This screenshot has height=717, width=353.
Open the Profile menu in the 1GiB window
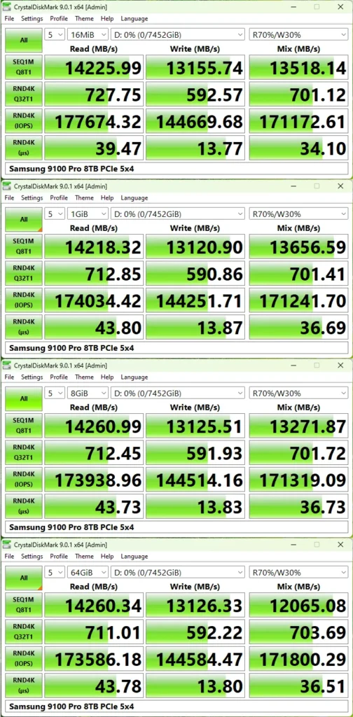point(59,198)
